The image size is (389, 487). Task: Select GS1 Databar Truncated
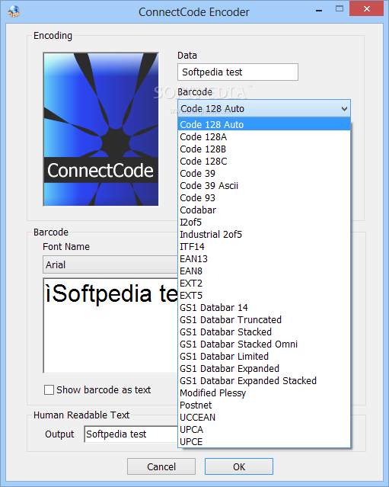pyautogui.click(x=264, y=319)
